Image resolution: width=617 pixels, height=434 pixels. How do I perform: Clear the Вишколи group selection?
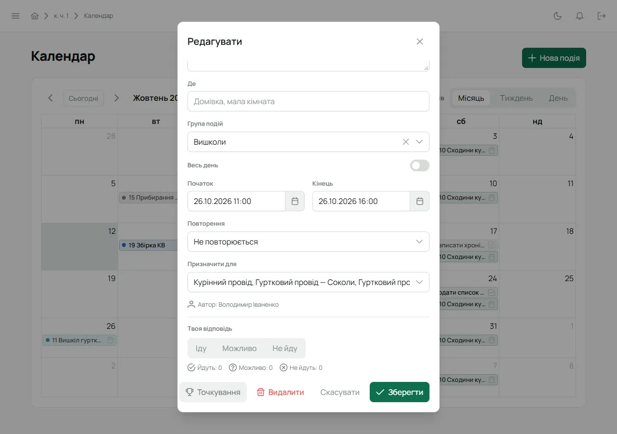point(406,142)
